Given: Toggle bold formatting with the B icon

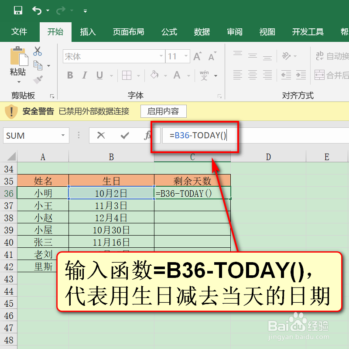Looking at the screenshot, I should (70, 75).
